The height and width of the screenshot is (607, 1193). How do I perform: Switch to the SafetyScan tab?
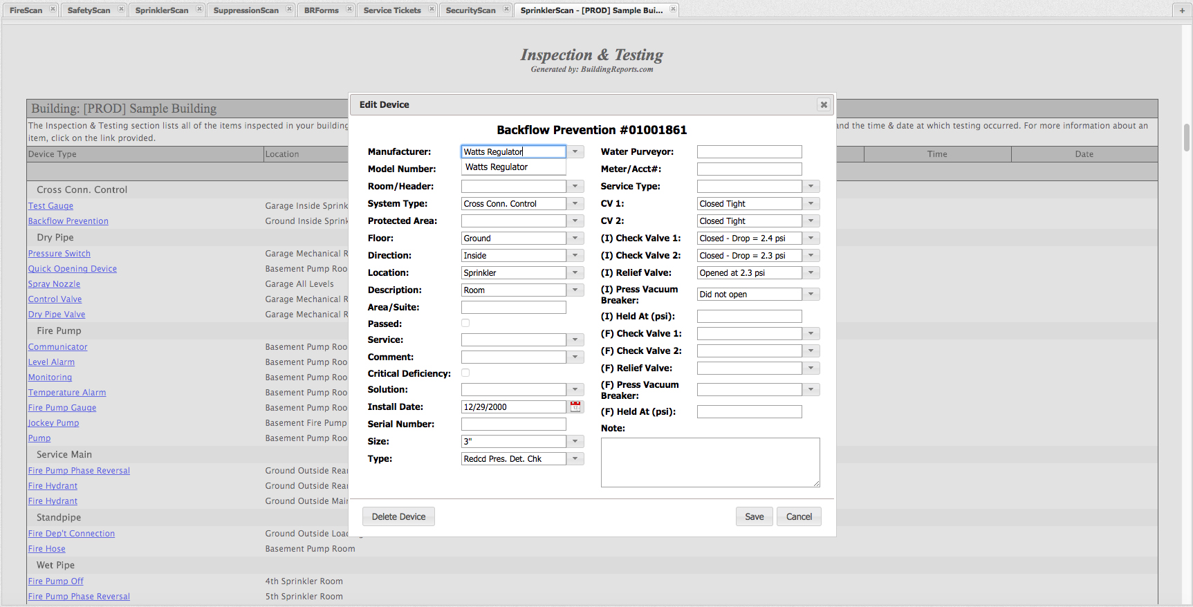pyautogui.click(x=89, y=10)
